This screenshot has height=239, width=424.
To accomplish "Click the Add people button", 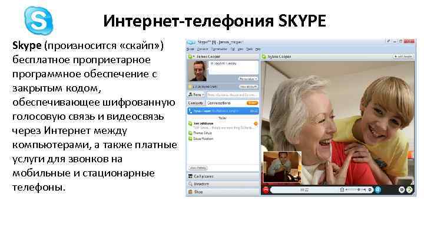I will coord(403,57).
